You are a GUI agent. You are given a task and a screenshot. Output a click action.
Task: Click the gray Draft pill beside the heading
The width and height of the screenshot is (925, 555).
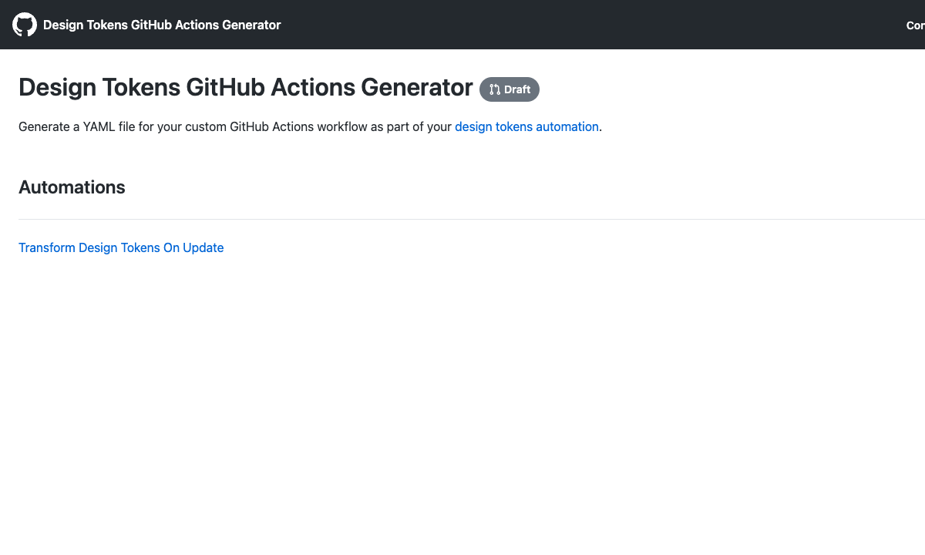click(510, 89)
